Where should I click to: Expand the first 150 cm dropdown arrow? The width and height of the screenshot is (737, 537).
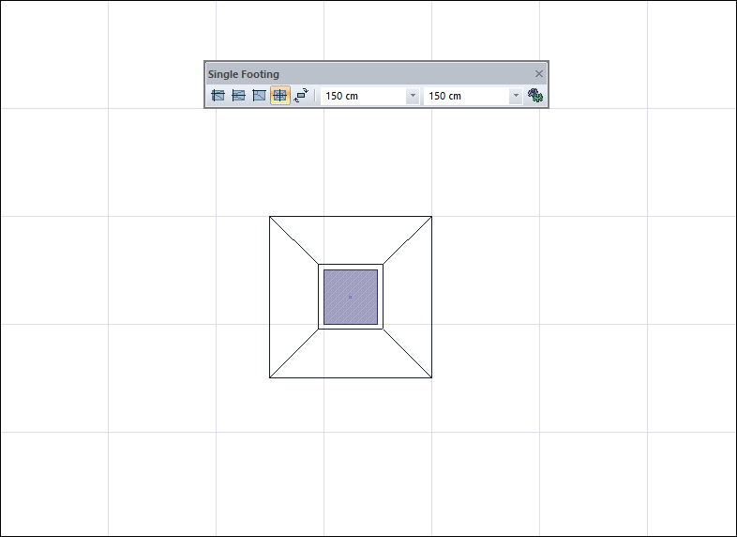pos(413,96)
